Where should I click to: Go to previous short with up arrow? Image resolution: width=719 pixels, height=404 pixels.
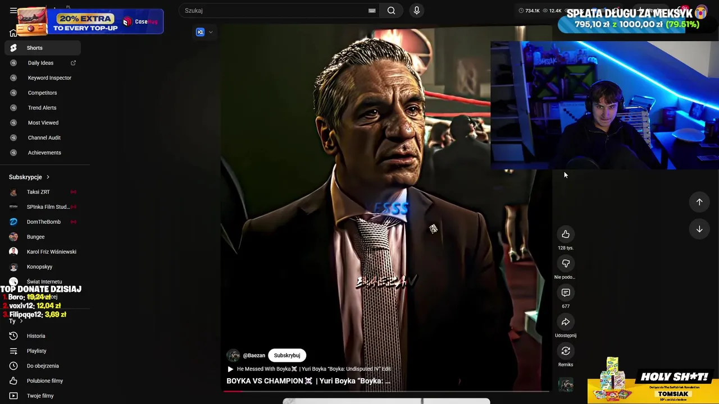tap(699, 201)
